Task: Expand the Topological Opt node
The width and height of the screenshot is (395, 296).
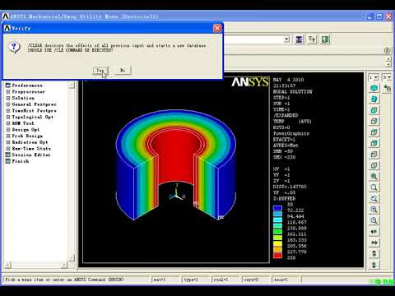Action: tap(8, 117)
